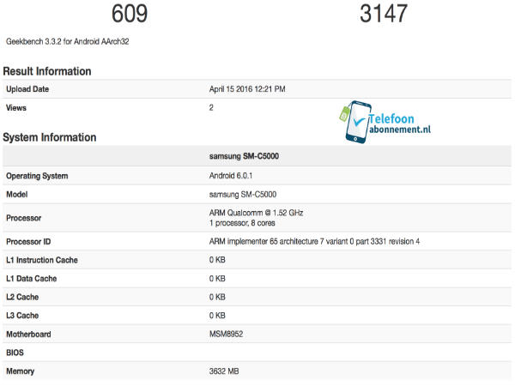Screen dimensions: 515x386
Task: Click the multi-core score 3147
Action: 384,14
